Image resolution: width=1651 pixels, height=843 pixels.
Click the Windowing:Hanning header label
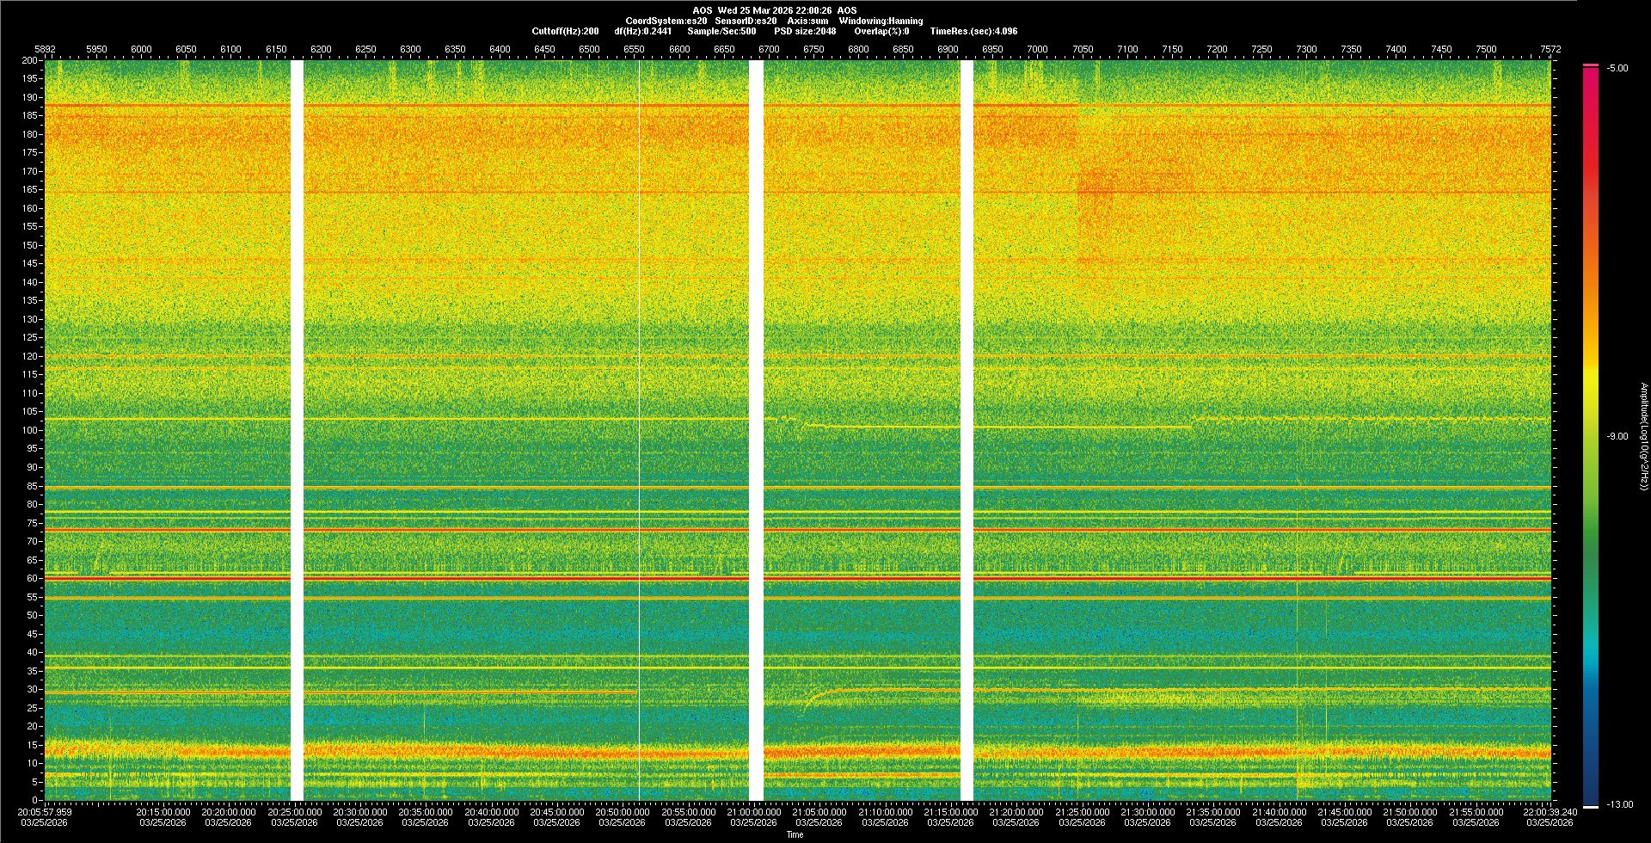coord(881,21)
